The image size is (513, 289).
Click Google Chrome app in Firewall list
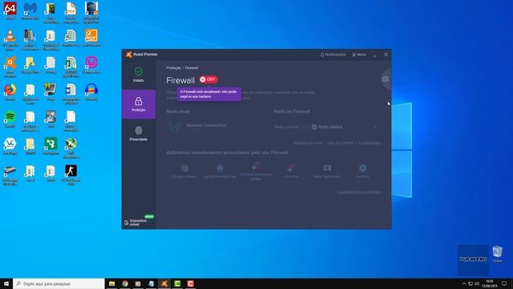[x=184, y=171]
